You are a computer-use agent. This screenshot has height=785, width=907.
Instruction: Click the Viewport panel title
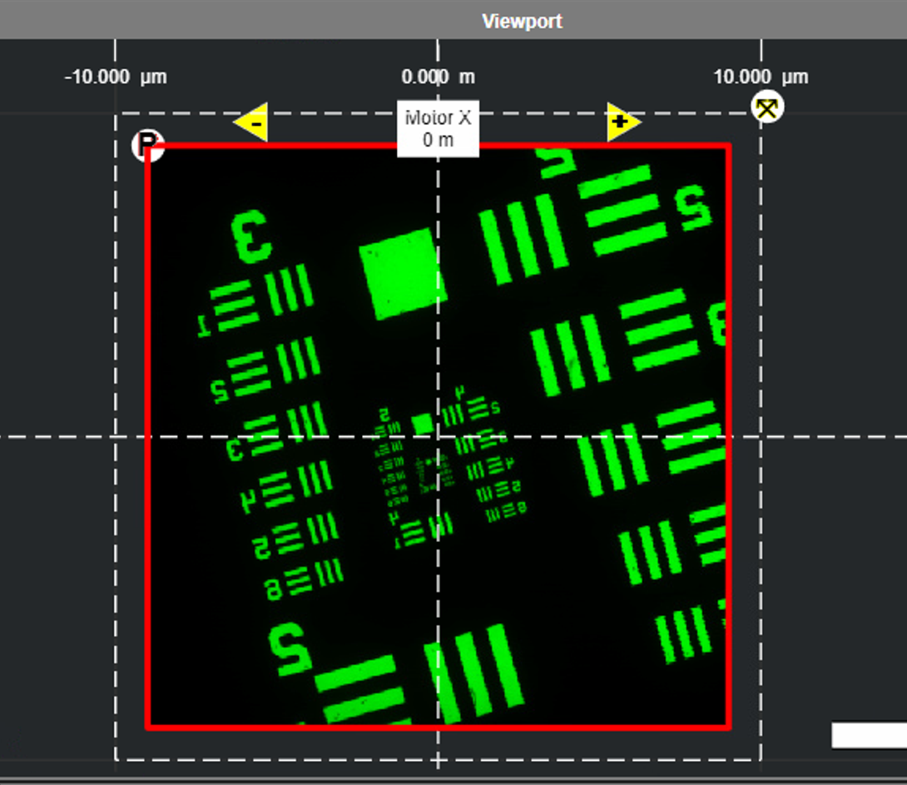pos(522,21)
